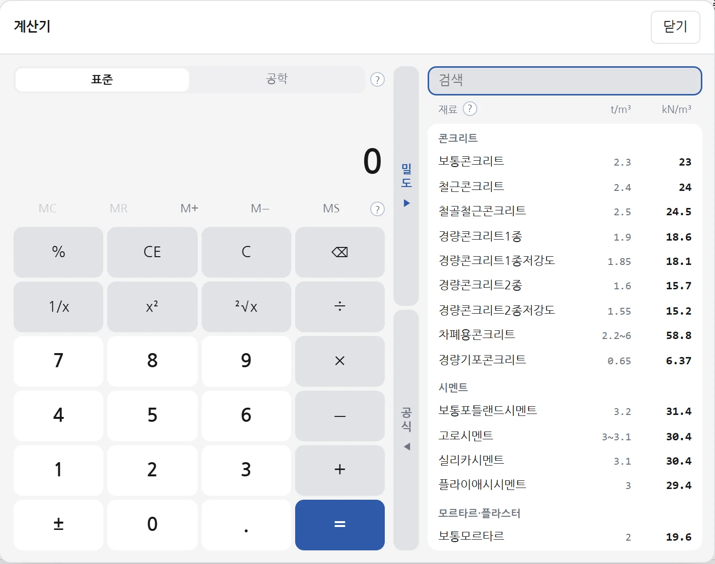Image resolution: width=715 pixels, height=564 pixels.
Task: Select the 보통포틀랜드시멘트 material row
Action: click(x=565, y=411)
